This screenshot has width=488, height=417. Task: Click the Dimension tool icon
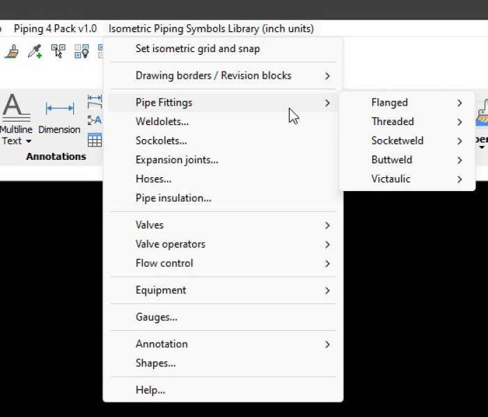click(60, 108)
